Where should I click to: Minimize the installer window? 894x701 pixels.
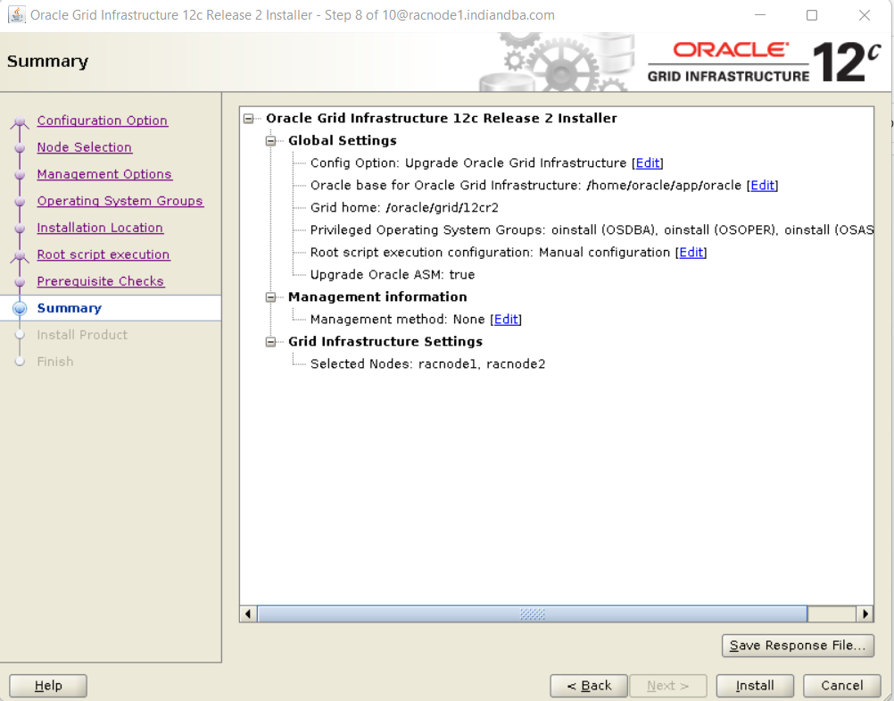coord(760,15)
